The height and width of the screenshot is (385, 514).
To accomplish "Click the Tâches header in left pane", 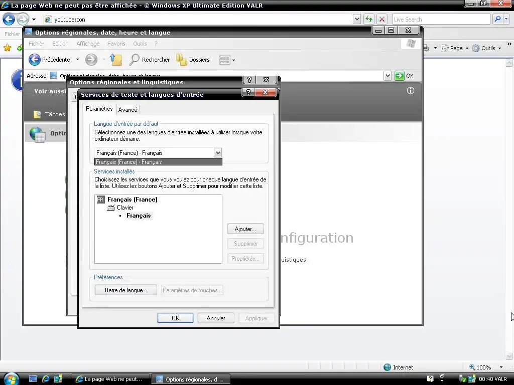I will click(x=55, y=114).
